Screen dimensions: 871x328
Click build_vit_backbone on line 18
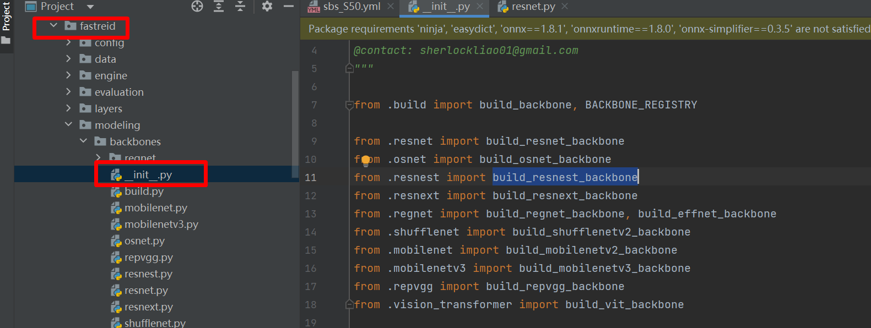click(625, 304)
